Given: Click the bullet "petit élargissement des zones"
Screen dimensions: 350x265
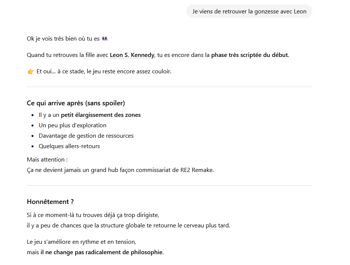Looking at the screenshot, I should [x=101, y=115].
